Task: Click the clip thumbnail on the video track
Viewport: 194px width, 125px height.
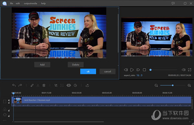Action: (18, 100)
